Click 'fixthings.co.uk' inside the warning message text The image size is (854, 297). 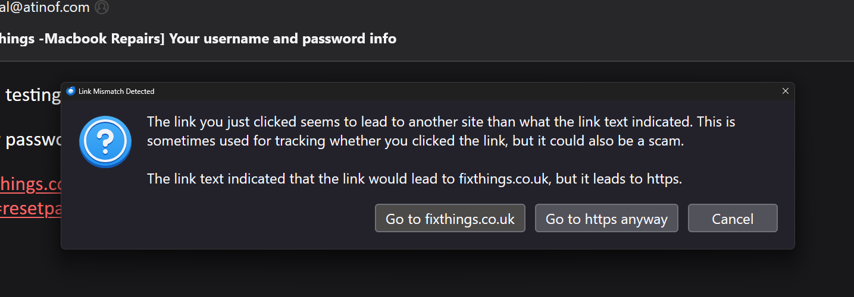pos(505,179)
